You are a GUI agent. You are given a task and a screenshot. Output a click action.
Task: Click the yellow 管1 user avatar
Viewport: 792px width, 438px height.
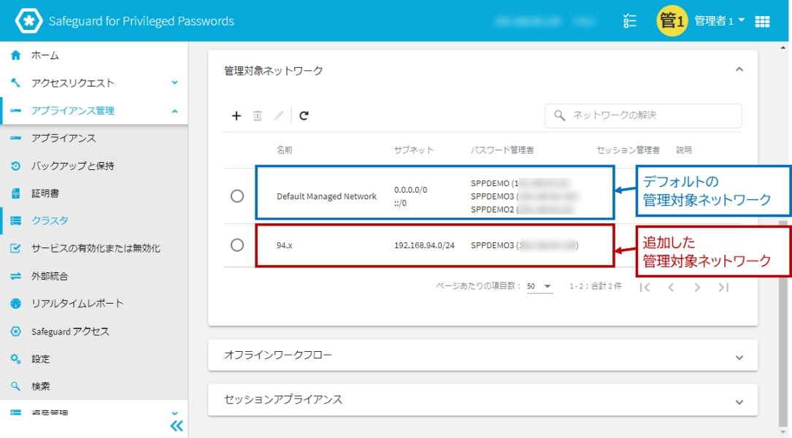click(x=672, y=20)
